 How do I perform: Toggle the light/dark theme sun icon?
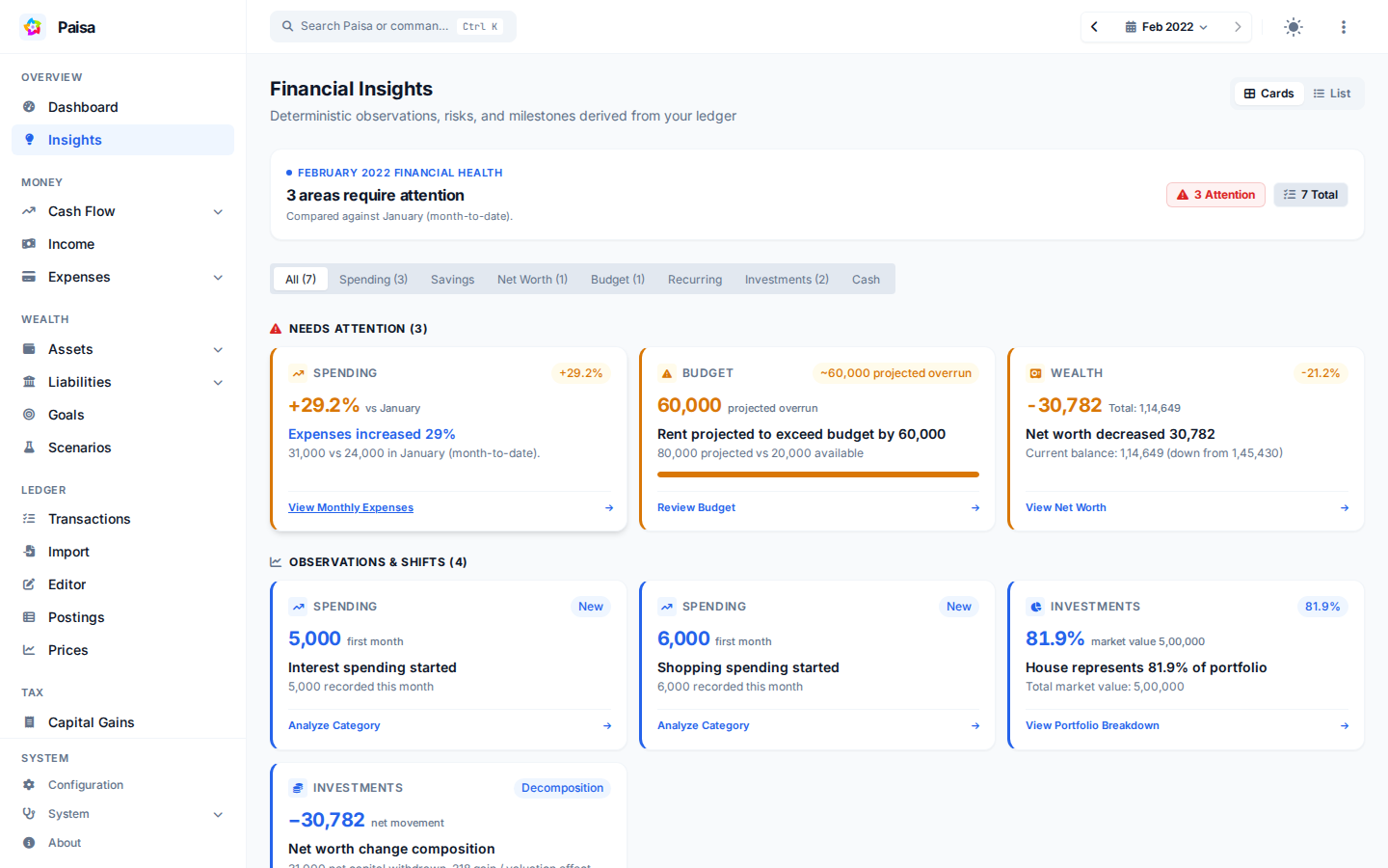click(x=1294, y=27)
